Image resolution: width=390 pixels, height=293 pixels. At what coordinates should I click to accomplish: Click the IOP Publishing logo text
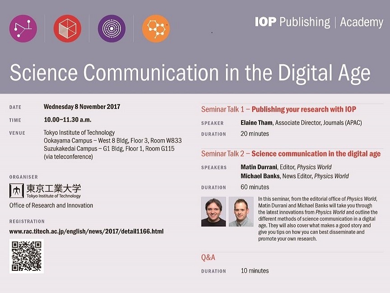pos(292,22)
